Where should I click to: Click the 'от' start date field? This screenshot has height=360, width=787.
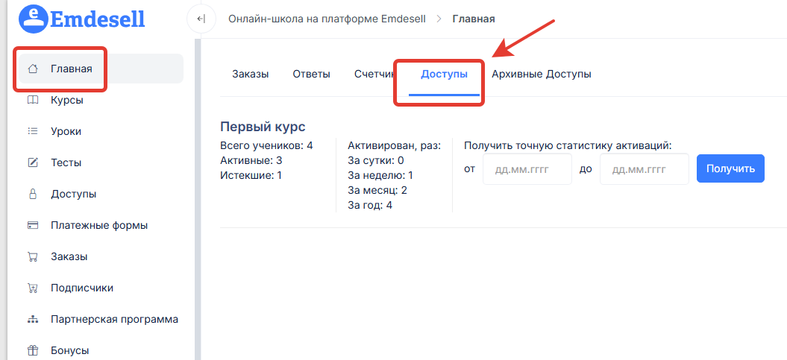pos(527,169)
